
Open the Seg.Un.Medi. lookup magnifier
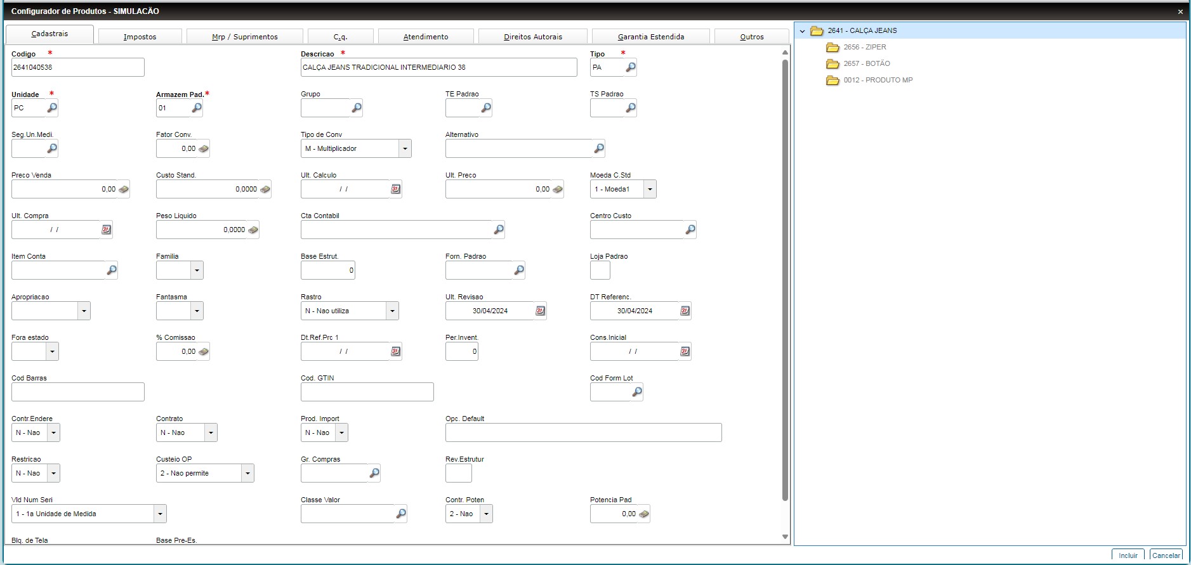pos(52,148)
